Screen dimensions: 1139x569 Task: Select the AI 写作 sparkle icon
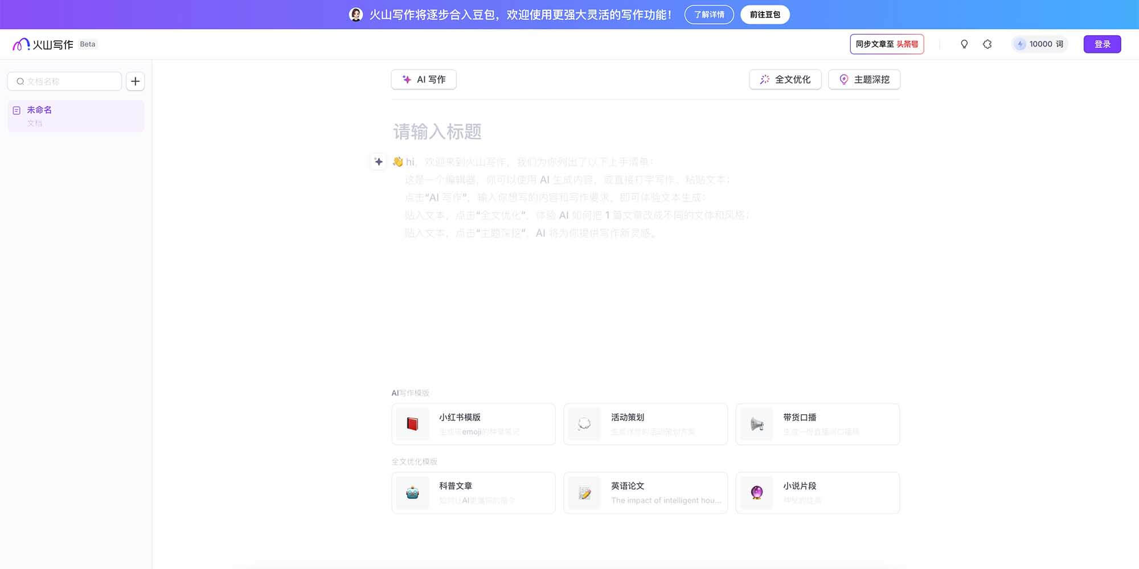pyautogui.click(x=407, y=79)
